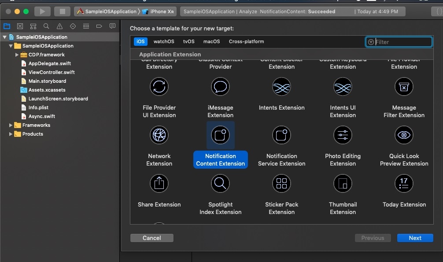Select the Sticker Pack Extension icon
Viewport: 443px width, 262px height.
tap(281, 183)
